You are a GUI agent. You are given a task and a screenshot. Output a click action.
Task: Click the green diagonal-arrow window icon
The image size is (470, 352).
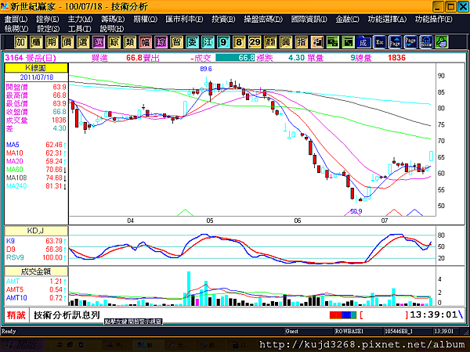[x=348, y=42]
